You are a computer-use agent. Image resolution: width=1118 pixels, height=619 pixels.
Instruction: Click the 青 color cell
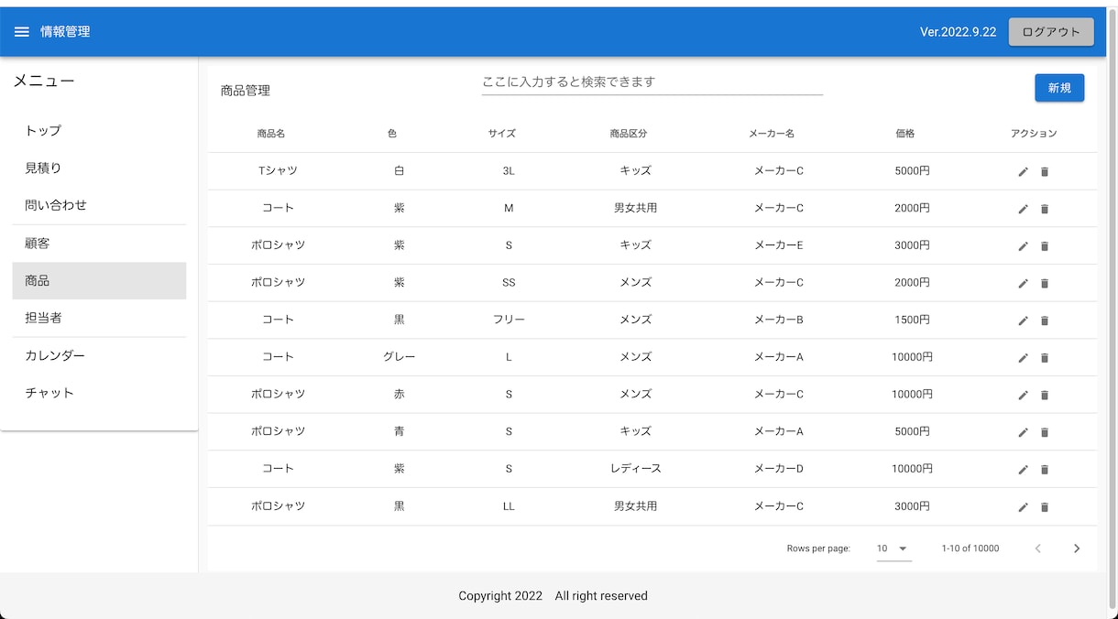(400, 431)
